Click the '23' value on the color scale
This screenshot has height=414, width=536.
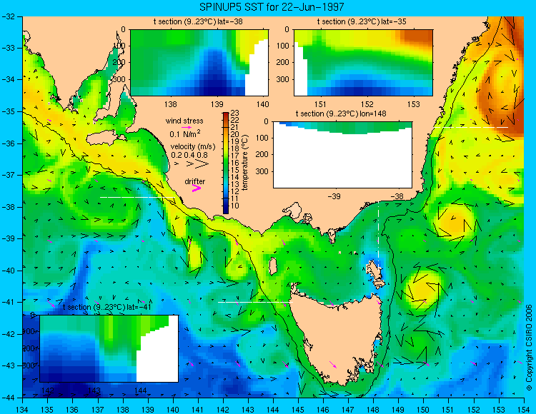coord(235,113)
